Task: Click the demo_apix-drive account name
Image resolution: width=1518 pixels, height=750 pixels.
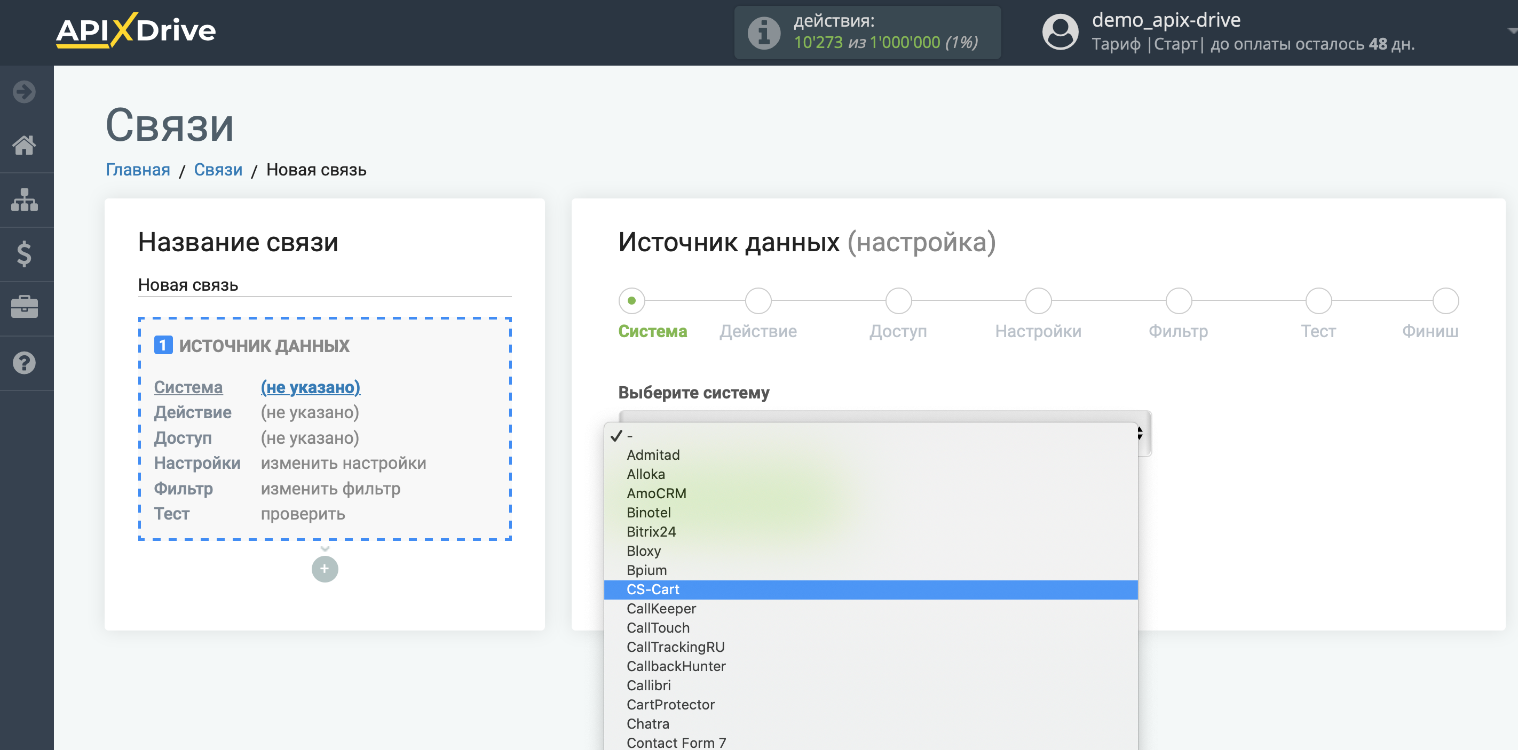Action: [x=1166, y=20]
